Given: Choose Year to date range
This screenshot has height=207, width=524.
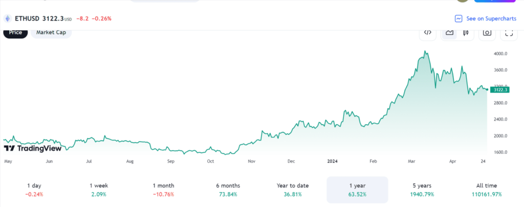Looking at the screenshot, I should [294, 190].
